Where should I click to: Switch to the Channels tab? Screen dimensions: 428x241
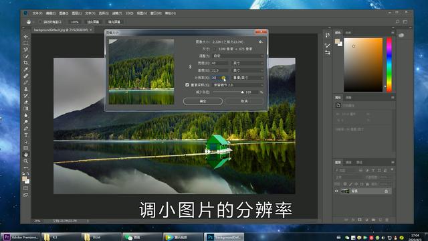(348, 162)
